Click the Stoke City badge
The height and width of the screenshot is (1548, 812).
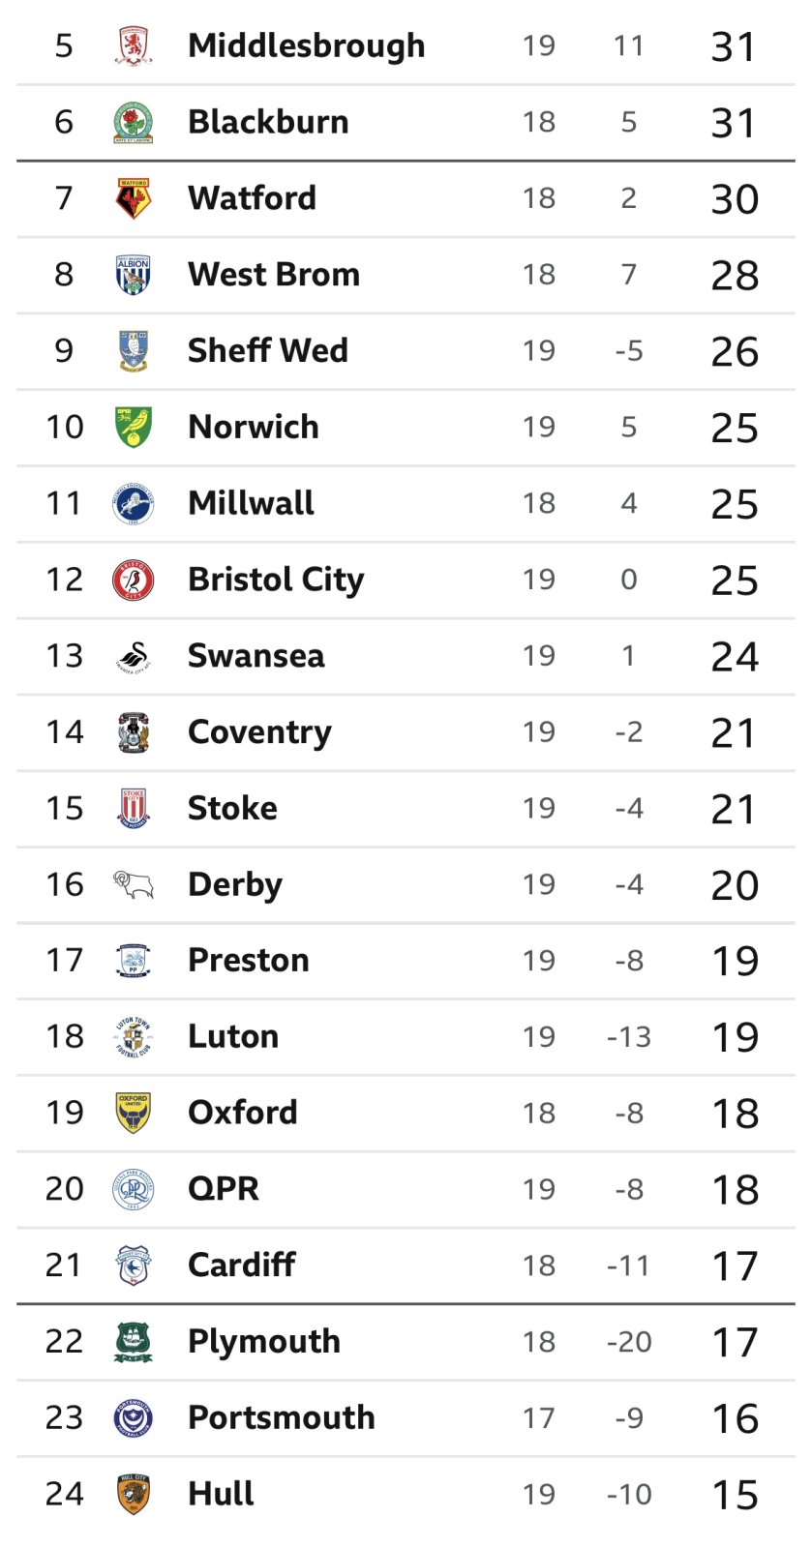pos(134,808)
